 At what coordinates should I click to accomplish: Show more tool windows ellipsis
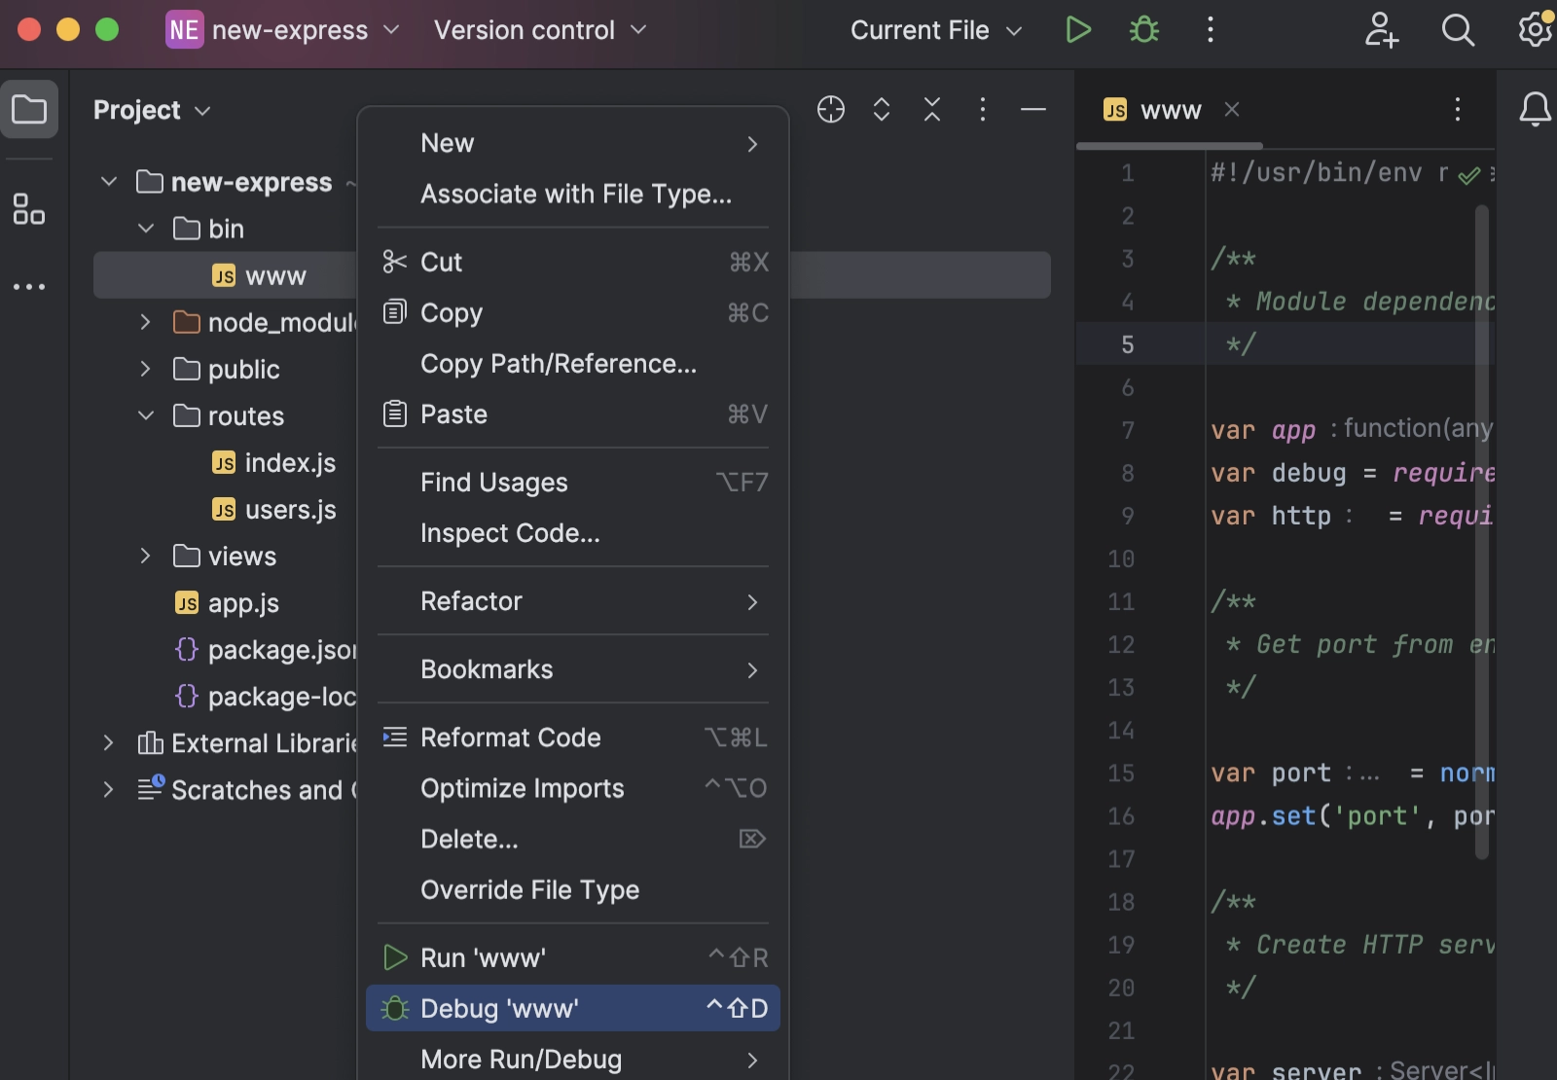coord(29,287)
